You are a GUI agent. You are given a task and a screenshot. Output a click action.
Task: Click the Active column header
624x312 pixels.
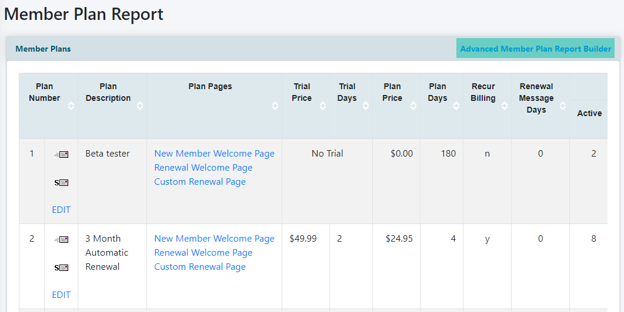589,113
